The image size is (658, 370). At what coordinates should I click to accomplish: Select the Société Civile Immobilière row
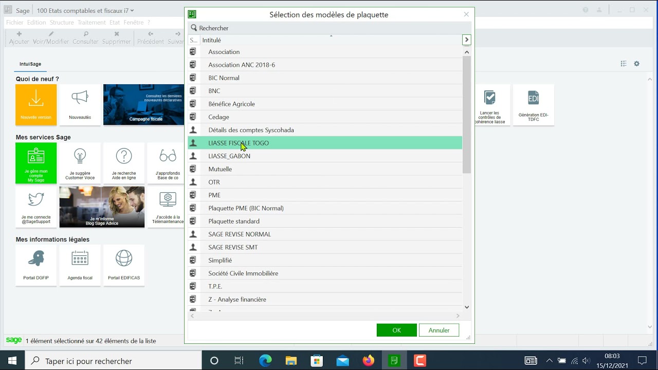[325, 273]
